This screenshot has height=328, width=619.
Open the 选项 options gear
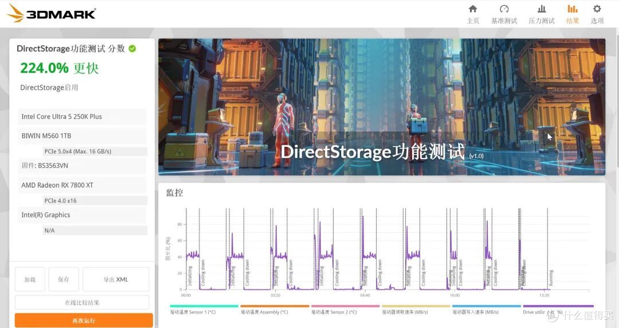coord(597,14)
